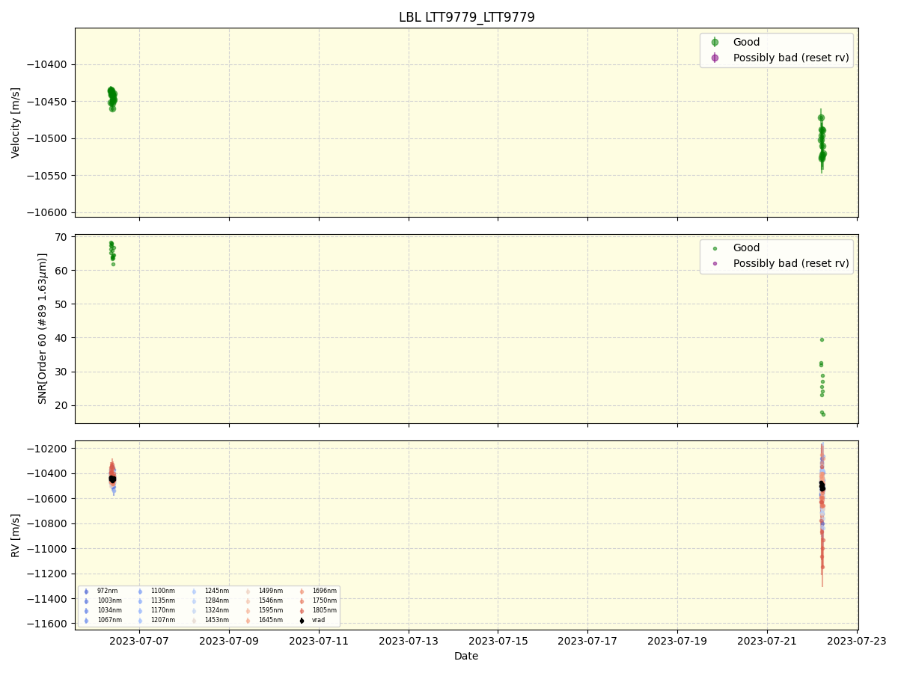This screenshot has height=673, width=898.
Task: Click the −11600 tick on RV axis
Action: [x=47, y=624]
